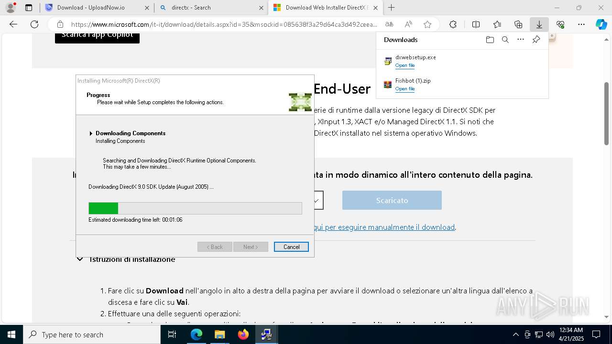
Task: Open Task View on the taskbar
Action: [x=172, y=334]
